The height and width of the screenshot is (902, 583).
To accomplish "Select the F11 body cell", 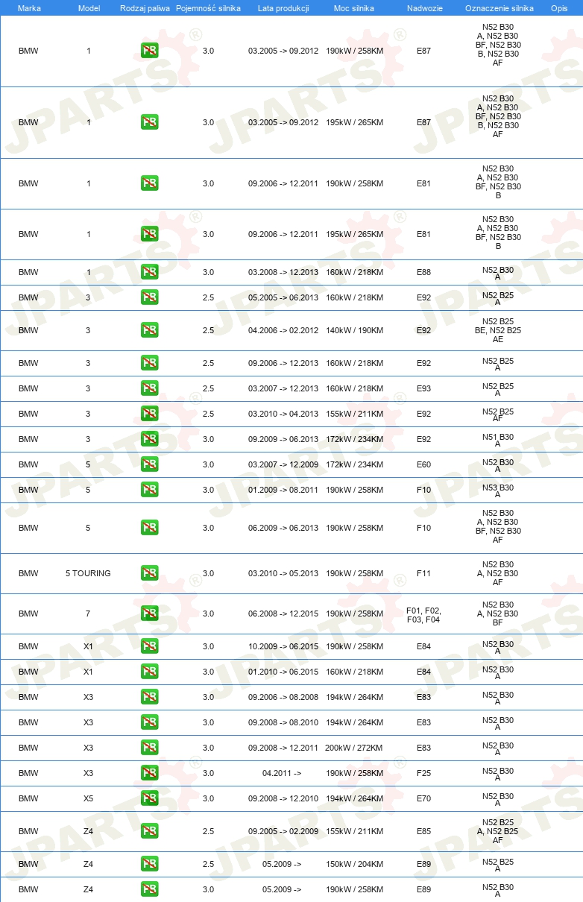I will [x=423, y=573].
